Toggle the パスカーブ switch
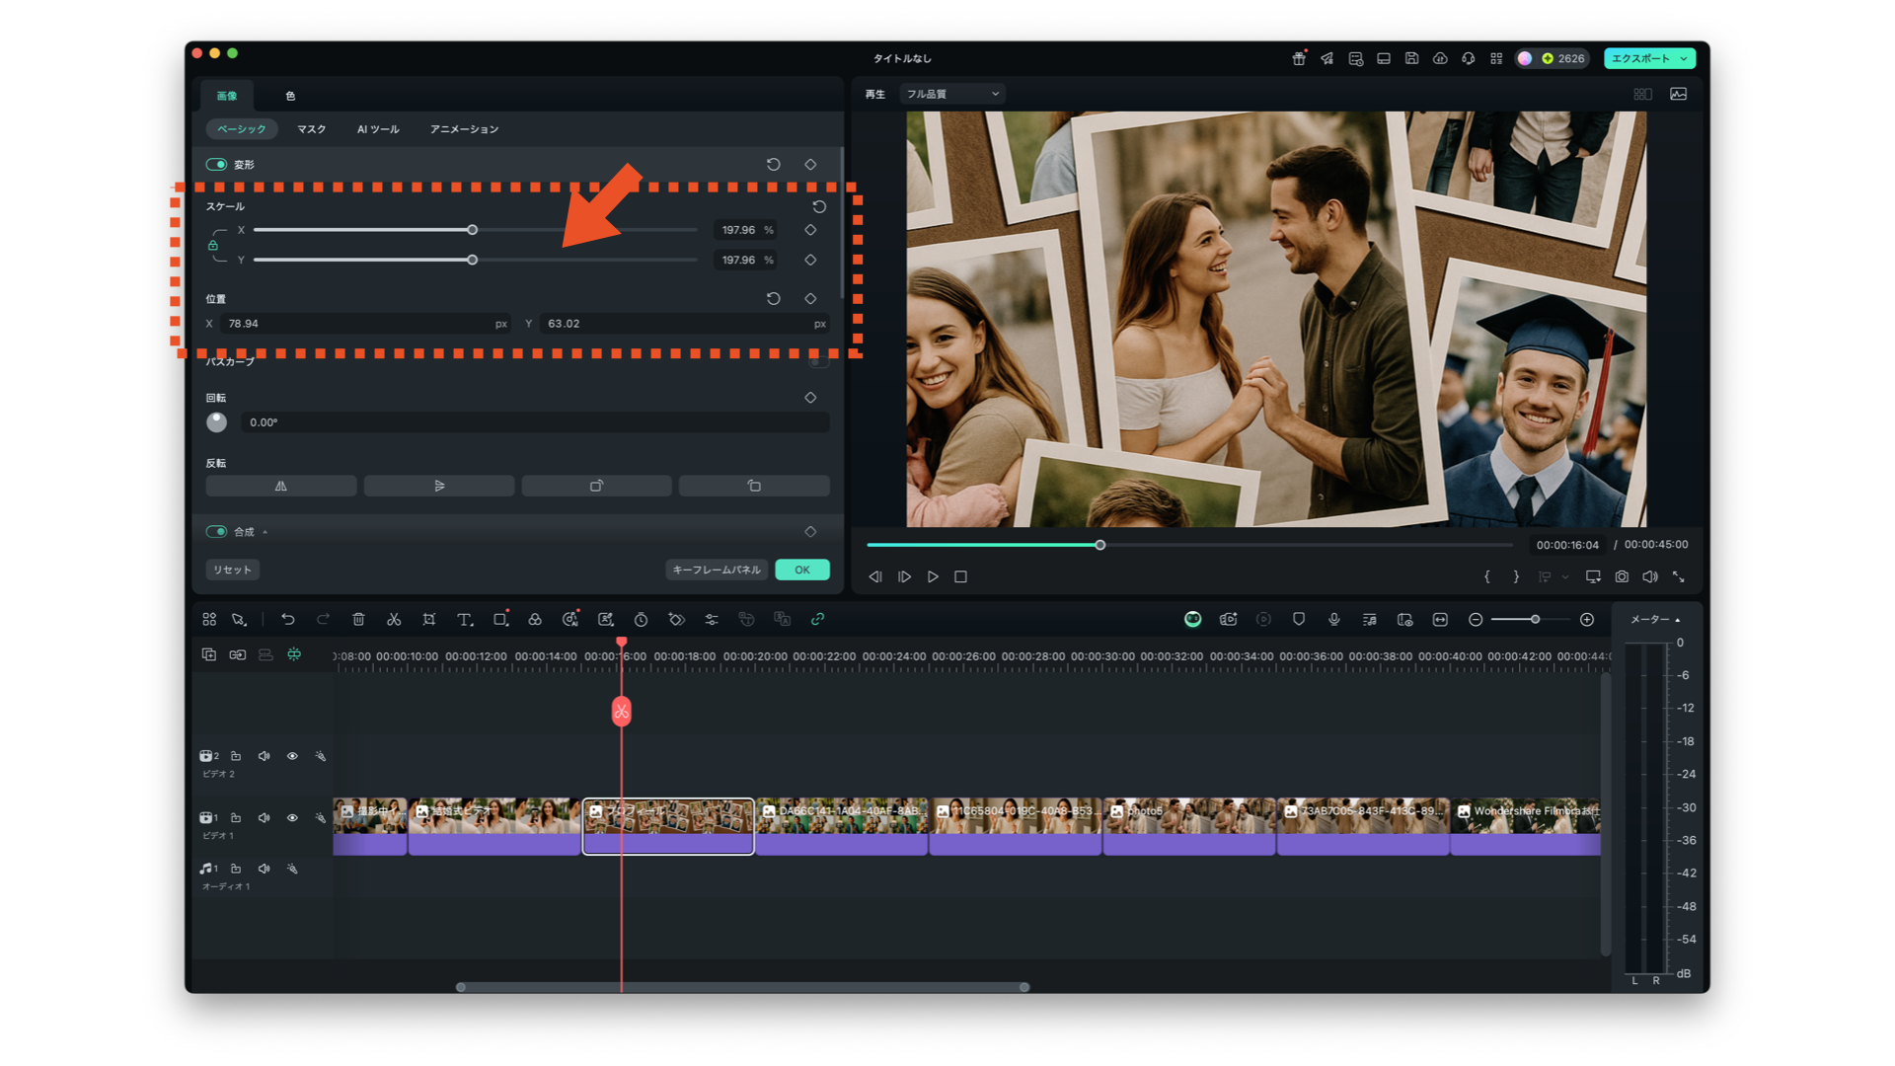The width and height of the screenshot is (1895, 1066). [x=818, y=362]
